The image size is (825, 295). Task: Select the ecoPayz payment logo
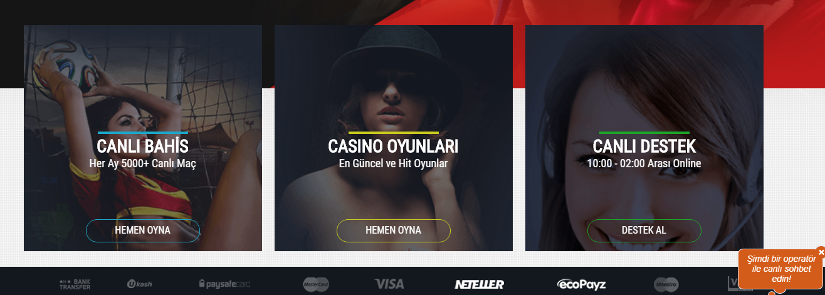point(581,284)
